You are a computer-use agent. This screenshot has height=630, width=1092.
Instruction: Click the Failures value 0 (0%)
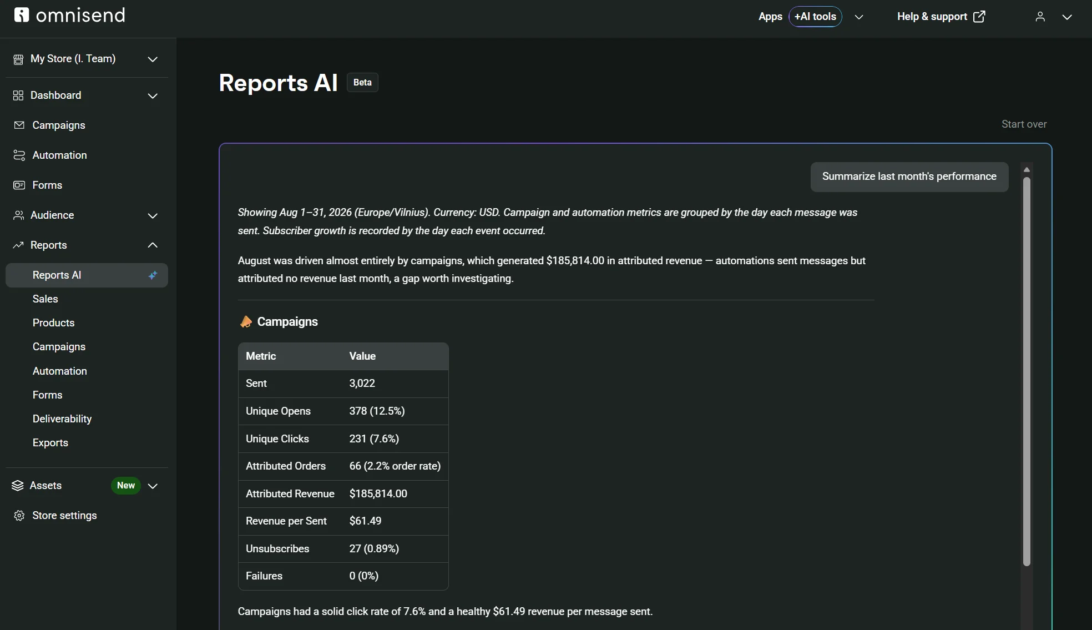[364, 576]
